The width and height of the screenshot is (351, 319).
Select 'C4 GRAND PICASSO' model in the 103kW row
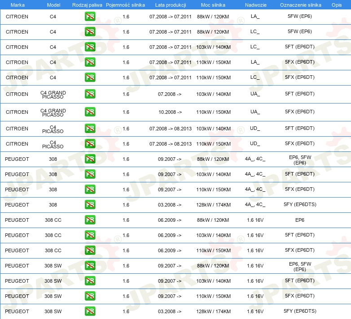coord(53,95)
